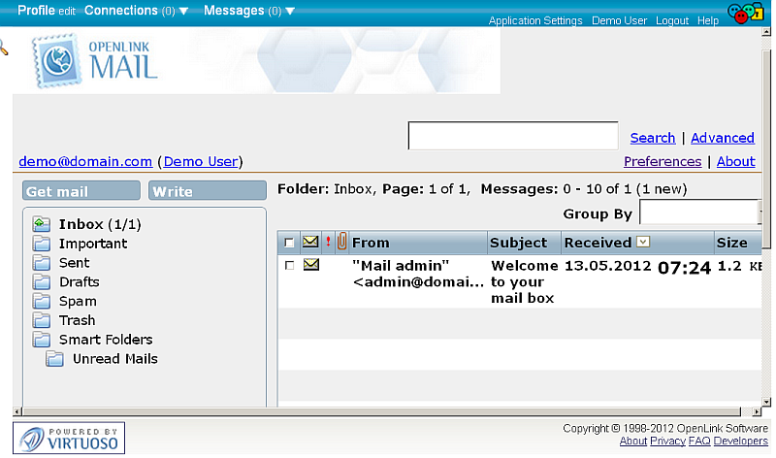Click the Unread Mails folder icon
This screenshot has height=458, width=776.
(55, 359)
